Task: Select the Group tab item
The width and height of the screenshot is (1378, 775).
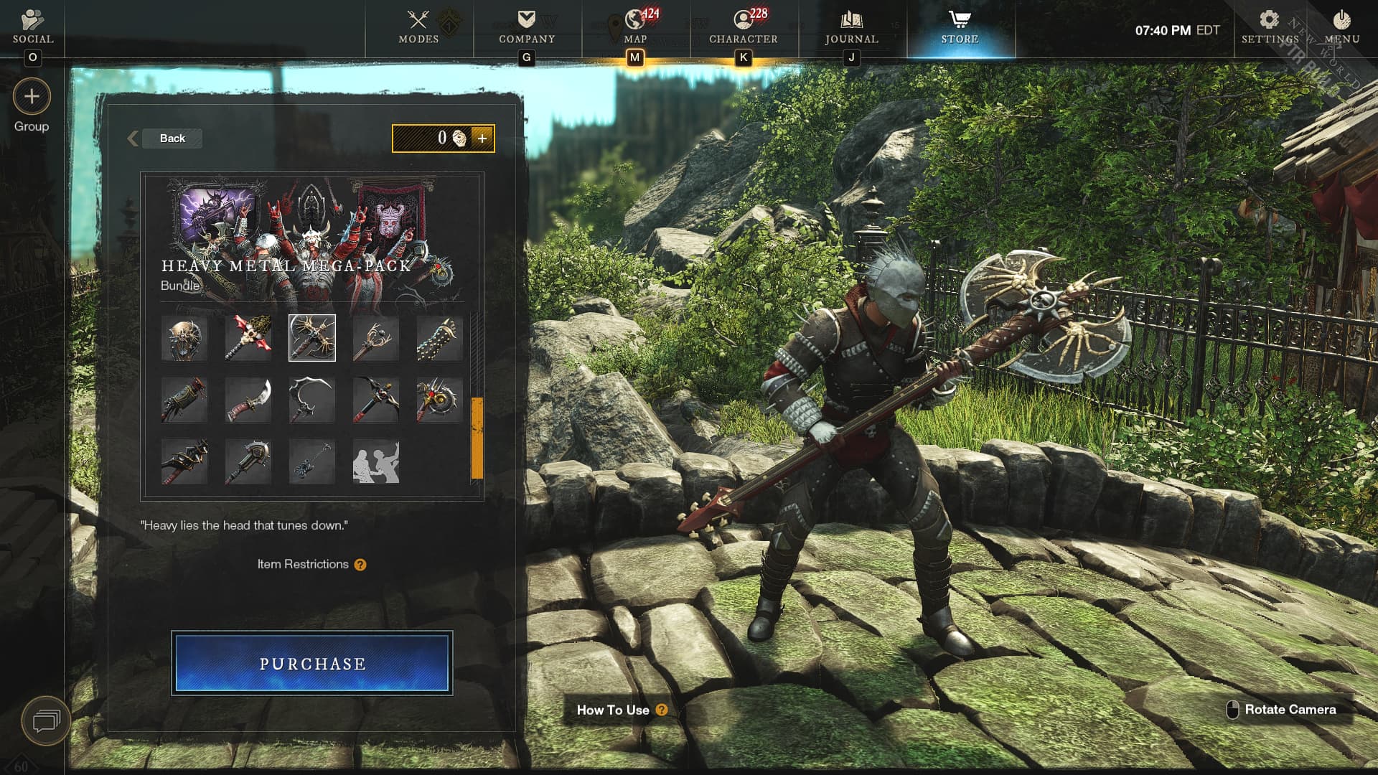Action: [30, 107]
